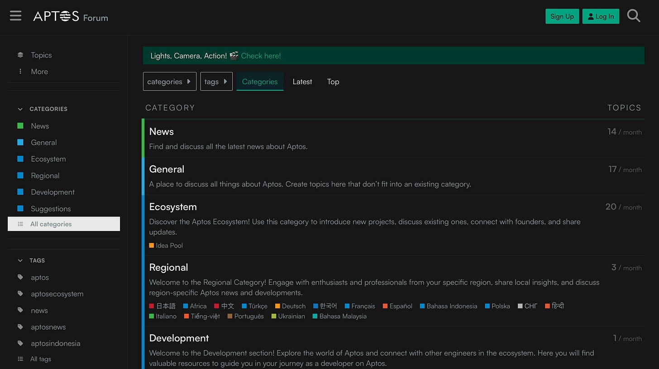Switch to the Top tab

pyautogui.click(x=333, y=81)
